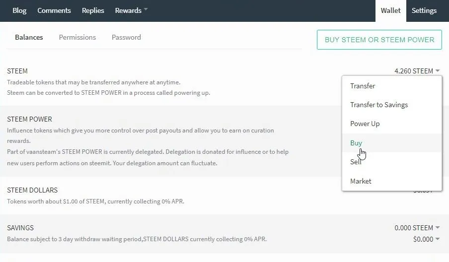Image resolution: width=449 pixels, height=262 pixels.
Task: Switch to the Permissions tab
Action: pyautogui.click(x=77, y=37)
